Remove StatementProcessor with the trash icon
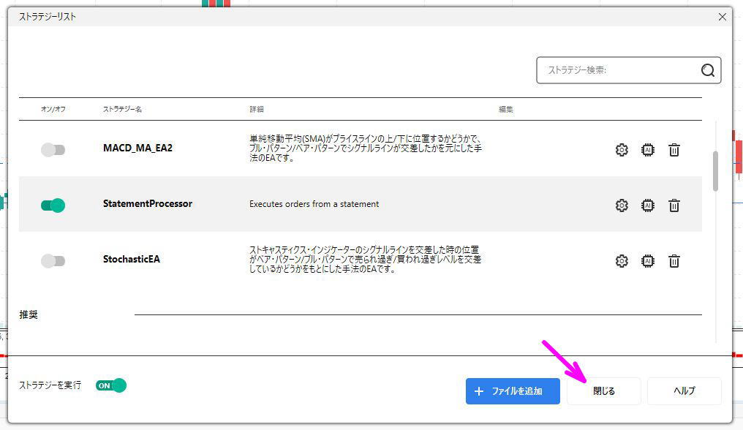The width and height of the screenshot is (743, 430). [674, 205]
